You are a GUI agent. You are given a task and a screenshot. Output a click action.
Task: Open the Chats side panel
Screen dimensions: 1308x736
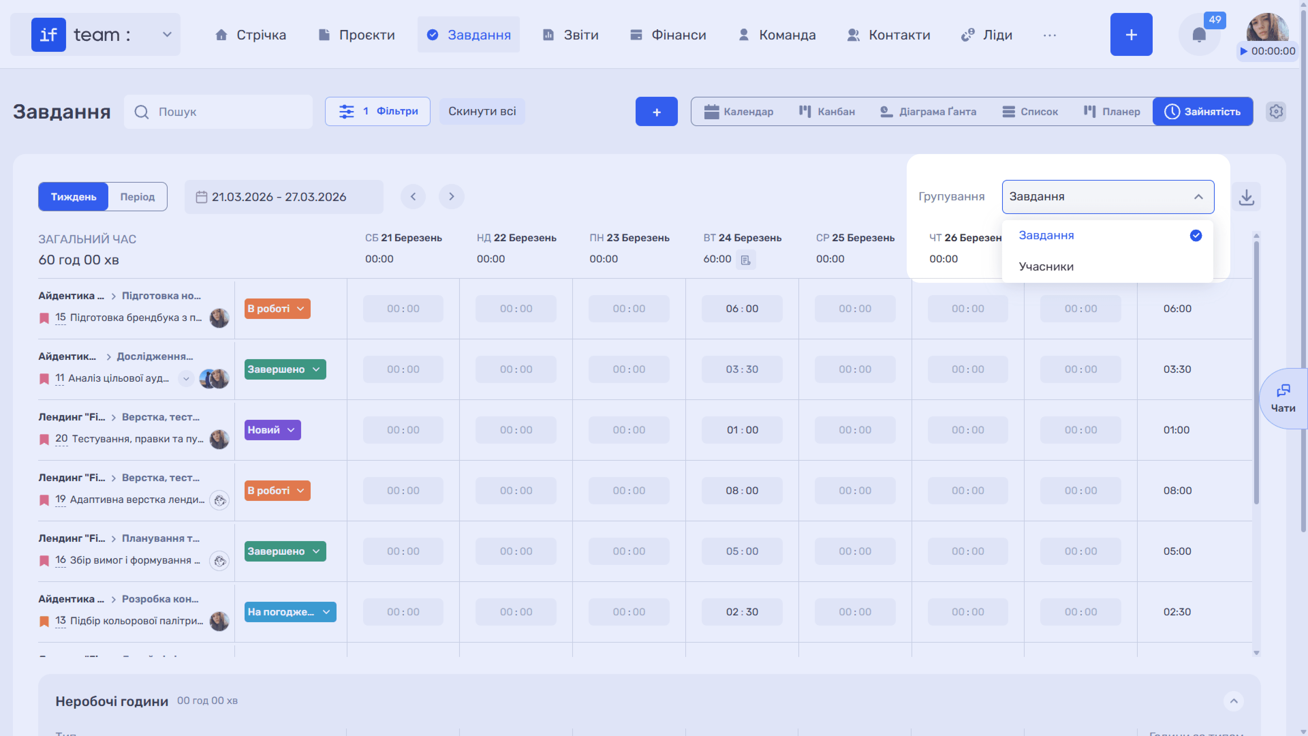[1283, 398]
